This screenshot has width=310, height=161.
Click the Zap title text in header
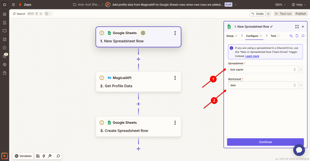[167, 5]
